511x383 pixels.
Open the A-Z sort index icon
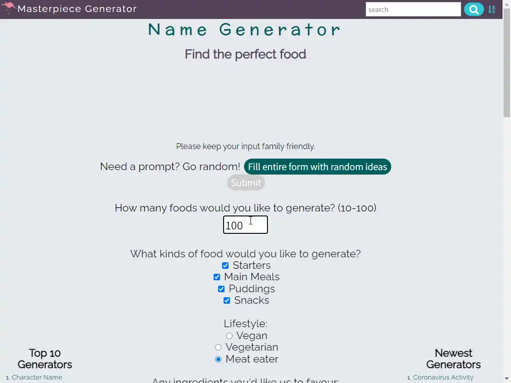(x=492, y=9)
